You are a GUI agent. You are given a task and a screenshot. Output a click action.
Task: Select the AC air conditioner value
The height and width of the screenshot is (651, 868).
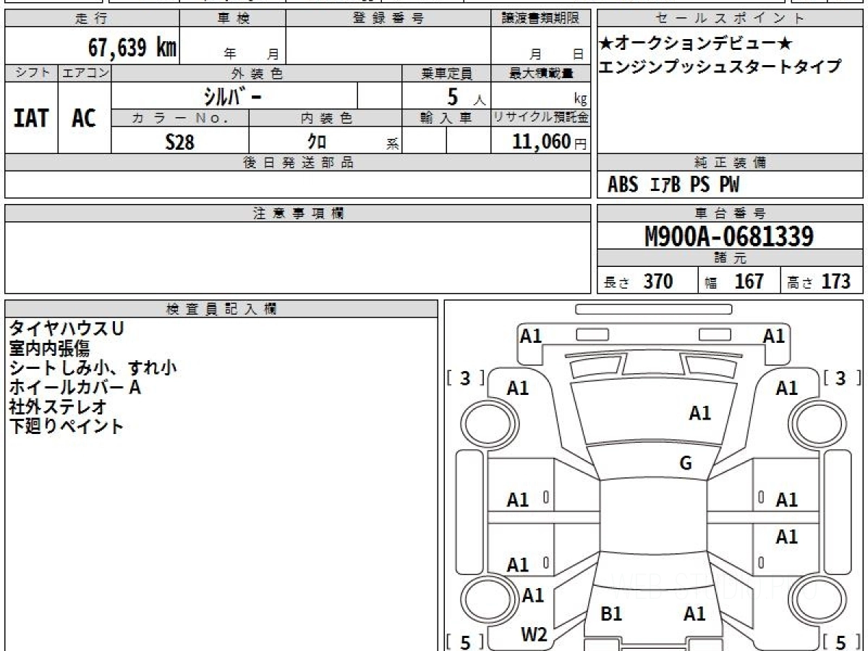click(84, 118)
